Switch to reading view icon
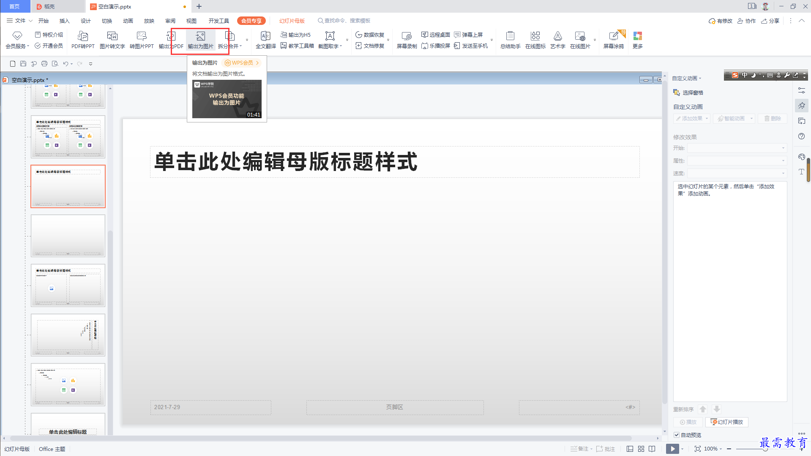The height and width of the screenshot is (456, 811). pyautogui.click(x=652, y=449)
